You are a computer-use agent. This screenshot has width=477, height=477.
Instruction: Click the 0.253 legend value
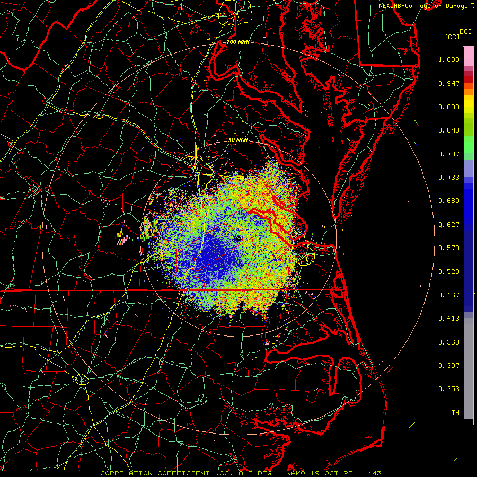coord(449,389)
